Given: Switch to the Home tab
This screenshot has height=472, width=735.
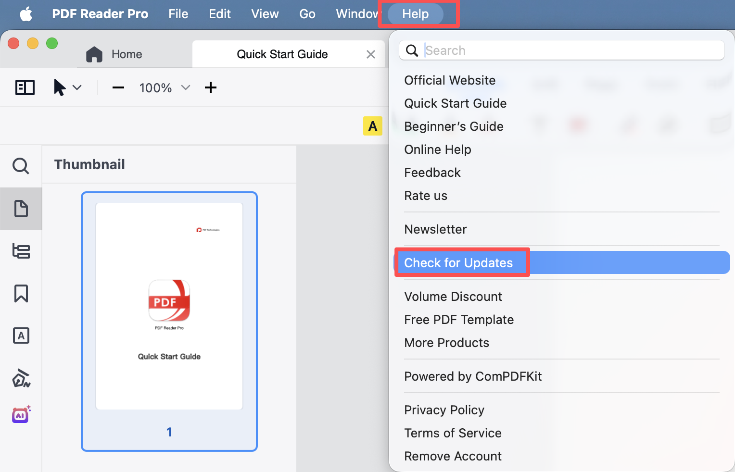Looking at the screenshot, I should pos(115,54).
